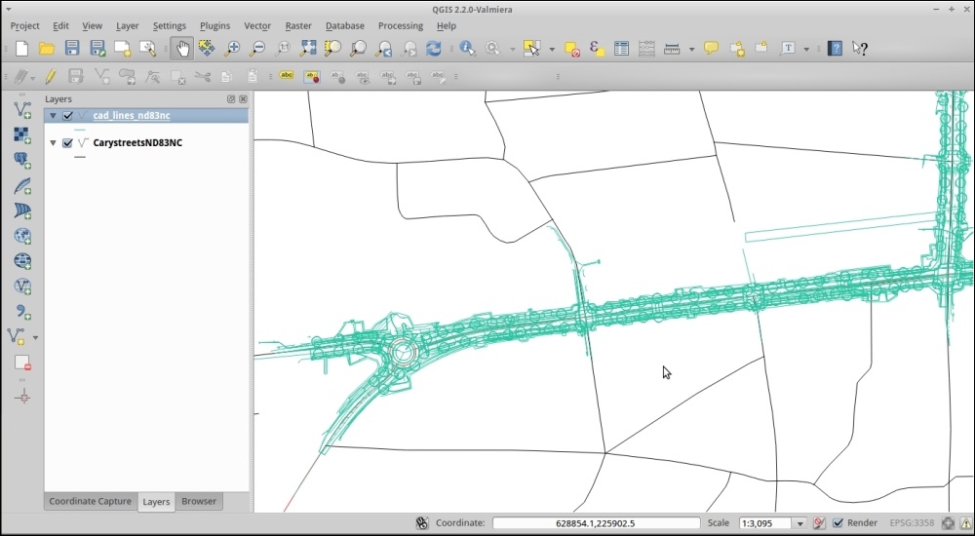Select the Pan Map hand tool

pos(182,48)
